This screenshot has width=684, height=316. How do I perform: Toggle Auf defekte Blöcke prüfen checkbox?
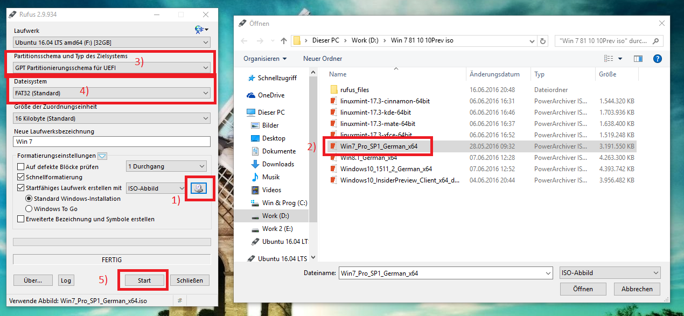(22, 167)
